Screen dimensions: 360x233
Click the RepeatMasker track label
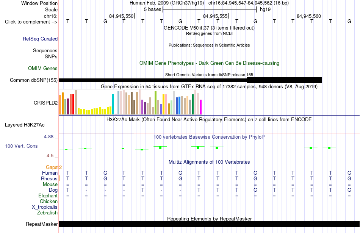click(x=42, y=224)
